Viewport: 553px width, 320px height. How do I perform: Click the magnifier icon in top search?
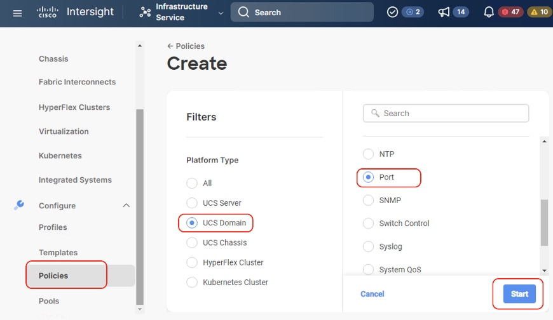[243, 12]
